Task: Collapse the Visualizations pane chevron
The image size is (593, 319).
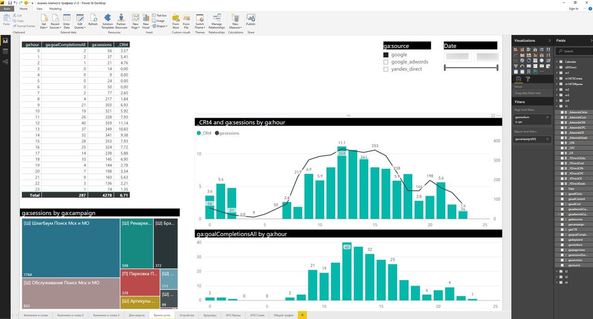Action: click(549, 41)
